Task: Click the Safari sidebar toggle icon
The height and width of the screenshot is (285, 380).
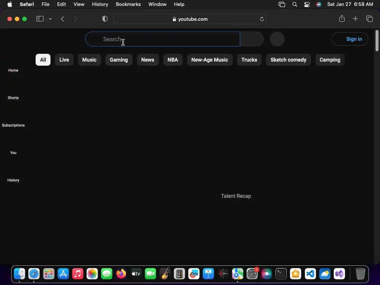Action: pos(40,19)
